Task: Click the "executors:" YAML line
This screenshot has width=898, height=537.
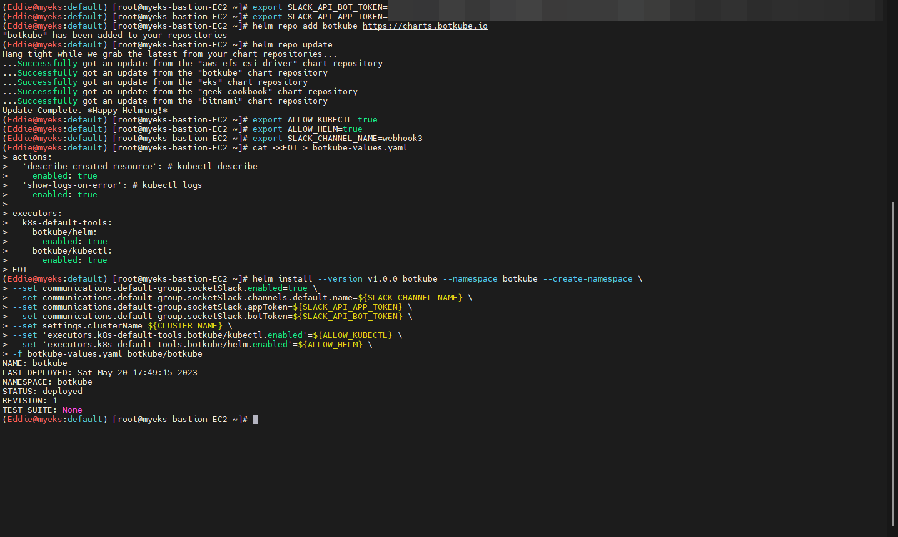Action: coord(38,214)
